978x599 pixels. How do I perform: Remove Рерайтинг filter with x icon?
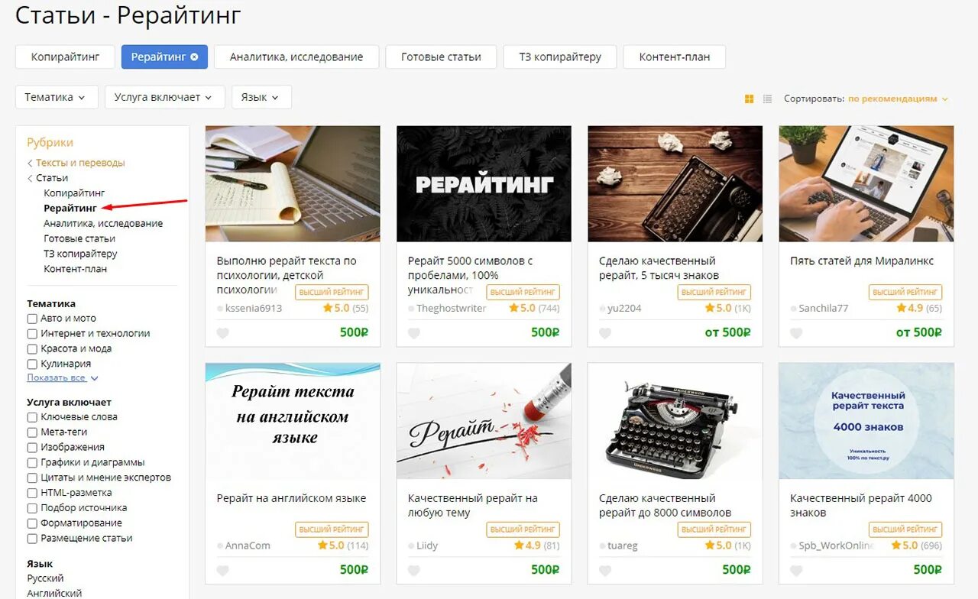coord(194,57)
